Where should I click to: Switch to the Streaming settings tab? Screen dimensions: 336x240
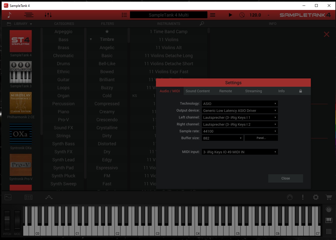click(254, 91)
